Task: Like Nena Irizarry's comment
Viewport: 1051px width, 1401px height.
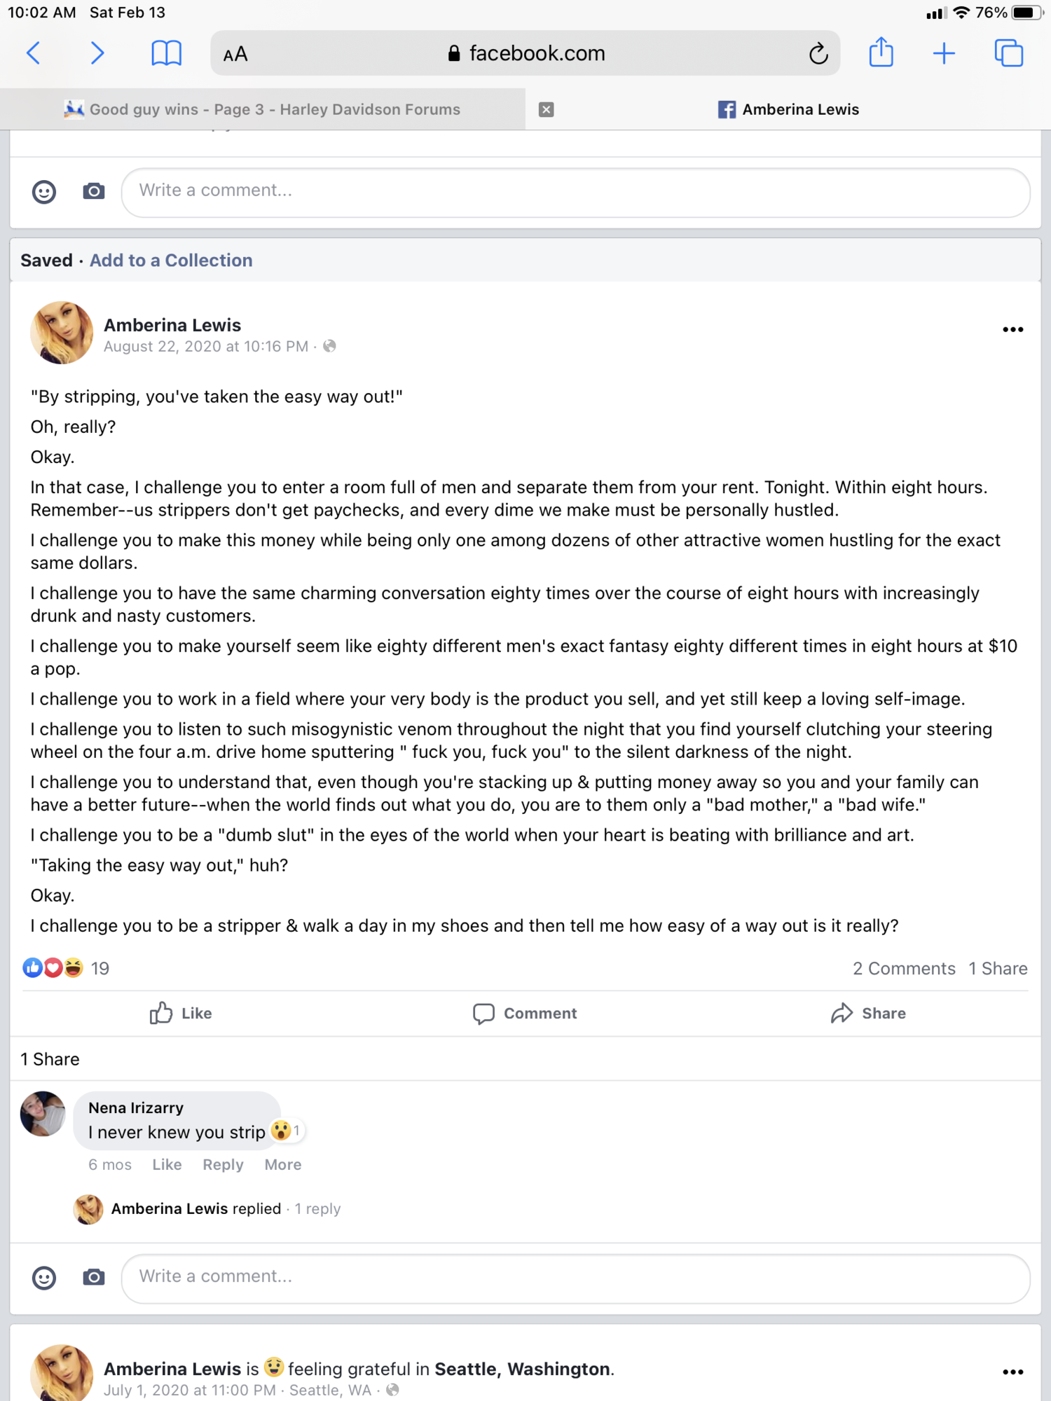Action: click(167, 1164)
